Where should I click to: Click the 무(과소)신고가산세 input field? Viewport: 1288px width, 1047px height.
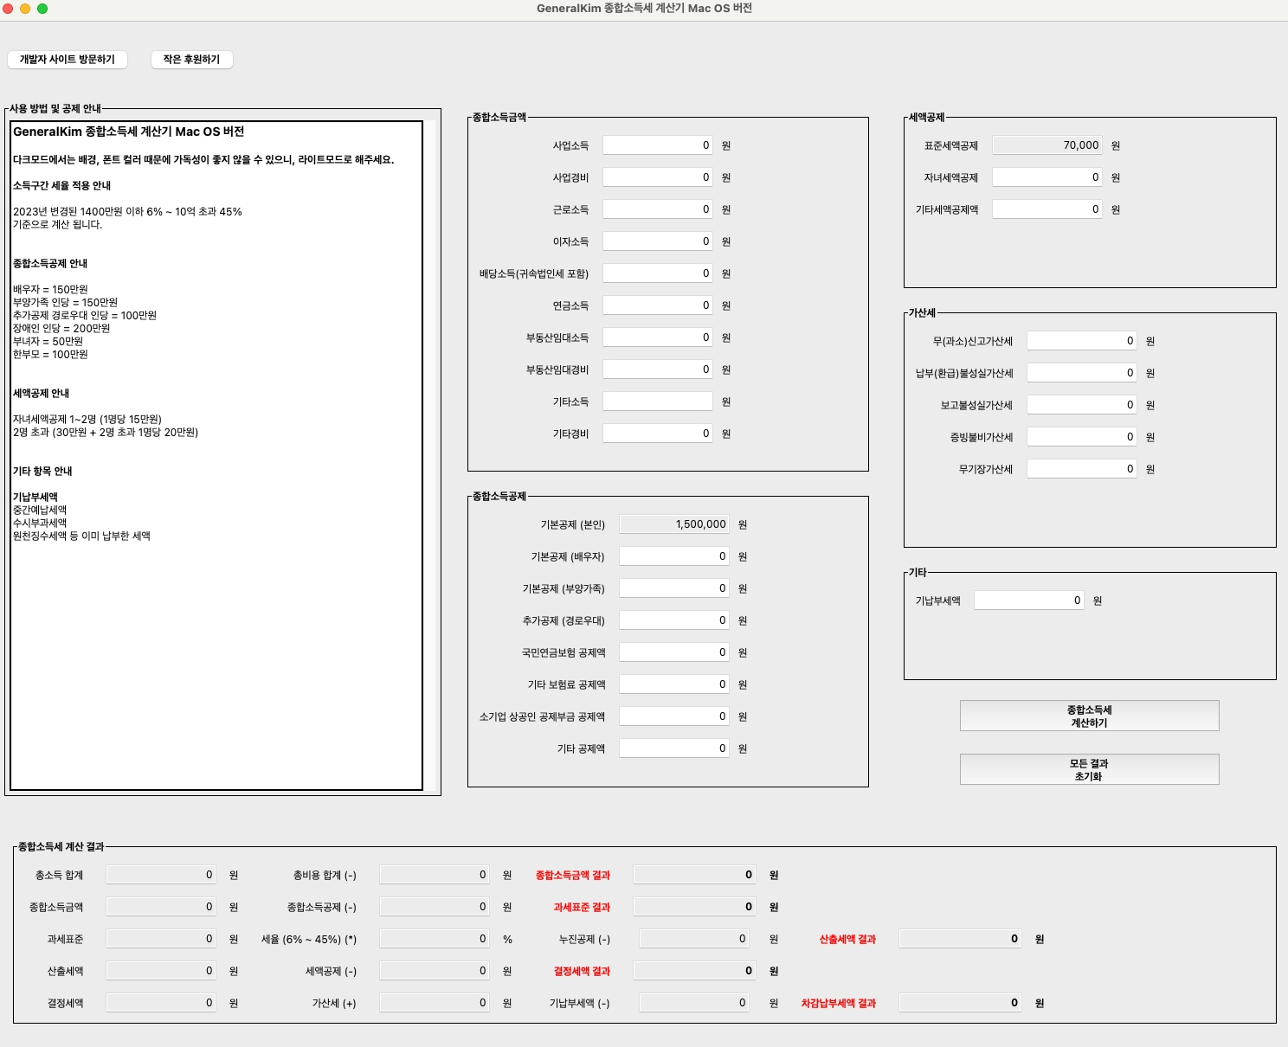coord(1082,341)
